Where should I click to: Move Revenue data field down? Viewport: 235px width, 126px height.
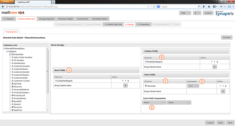(223, 86)
